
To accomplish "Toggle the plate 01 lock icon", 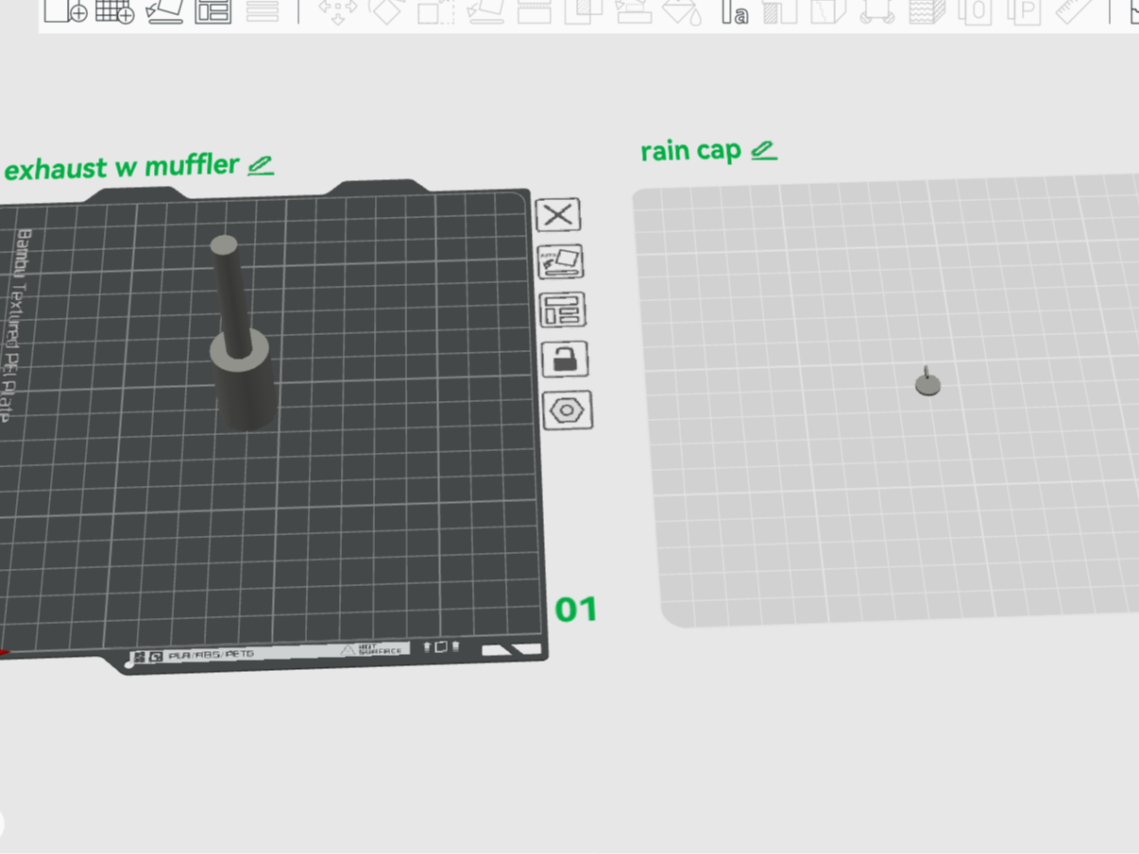I will (x=565, y=360).
